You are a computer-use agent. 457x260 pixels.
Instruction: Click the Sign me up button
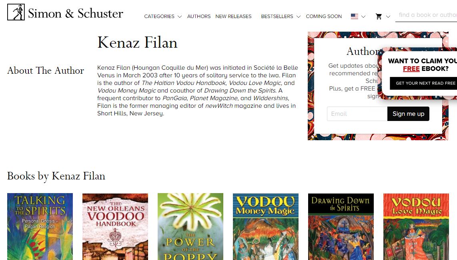click(408, 114)
